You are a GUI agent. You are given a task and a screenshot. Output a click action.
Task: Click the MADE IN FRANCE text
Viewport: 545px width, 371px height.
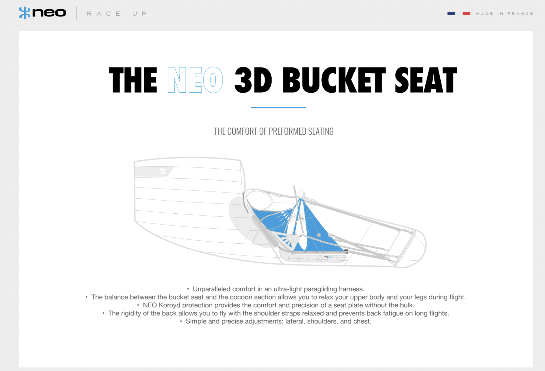pos(505,13)
